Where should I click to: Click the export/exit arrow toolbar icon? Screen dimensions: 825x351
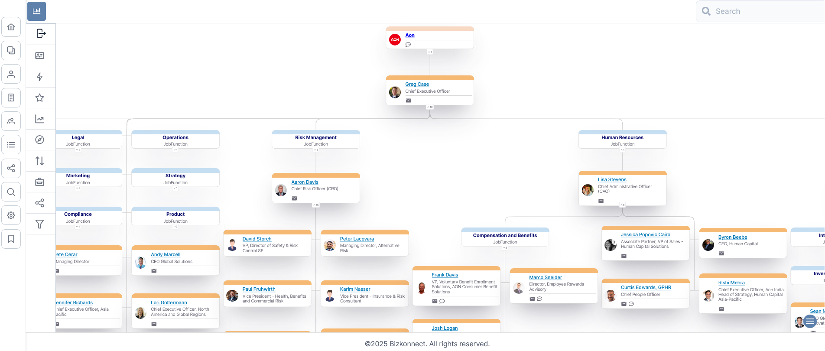point(41,33)
